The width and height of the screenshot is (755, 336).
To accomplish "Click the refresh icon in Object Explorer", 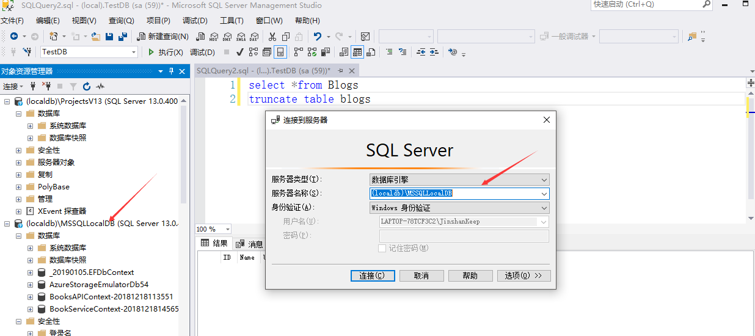I will pos(87,86).
